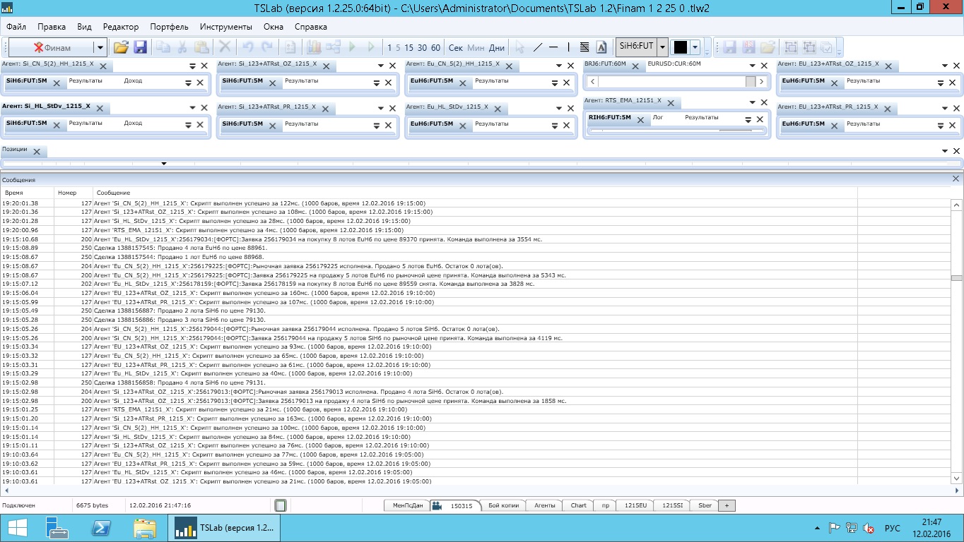
Task: Click the black color swatch
Action: coord(681,47)
